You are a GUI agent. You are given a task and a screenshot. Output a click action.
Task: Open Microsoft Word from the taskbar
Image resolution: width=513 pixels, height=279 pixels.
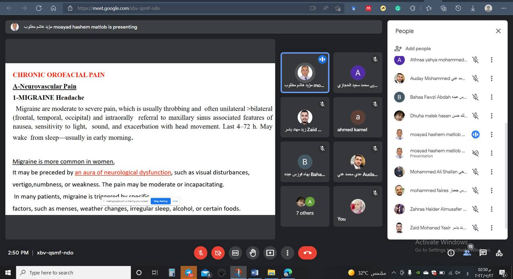254,273
